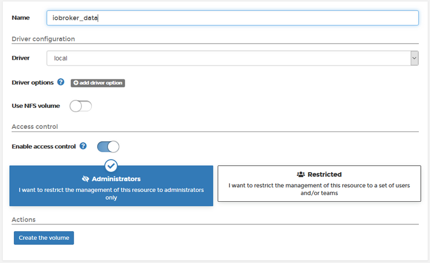Click the crossed-eye icon beside Administrators
The width and height of the screenshot is (430, 263).
coord(85,179)
